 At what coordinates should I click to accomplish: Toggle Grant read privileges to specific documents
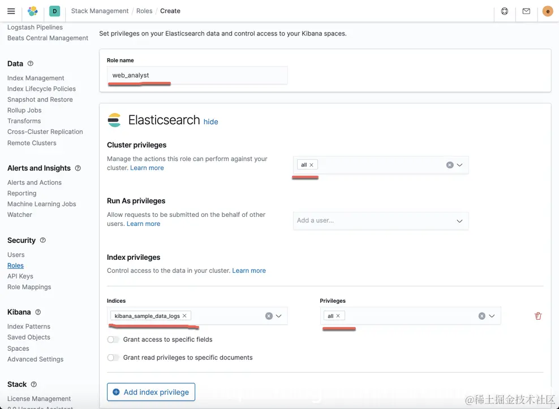coord(113,358)
